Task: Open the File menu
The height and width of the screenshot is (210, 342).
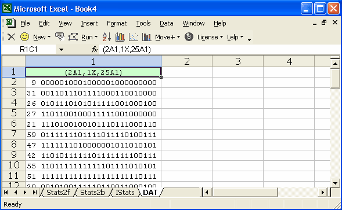Action: 25,23
